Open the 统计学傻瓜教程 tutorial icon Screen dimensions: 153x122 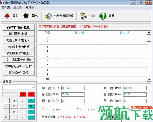click(48, 16)
